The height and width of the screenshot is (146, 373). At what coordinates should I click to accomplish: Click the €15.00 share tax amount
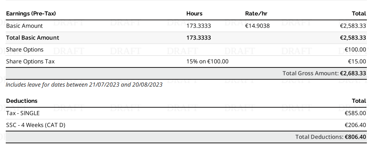(357, 61)
